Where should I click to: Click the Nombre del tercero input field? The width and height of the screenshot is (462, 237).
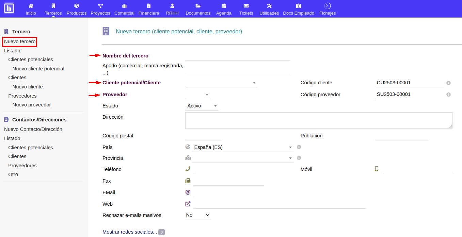238,56
